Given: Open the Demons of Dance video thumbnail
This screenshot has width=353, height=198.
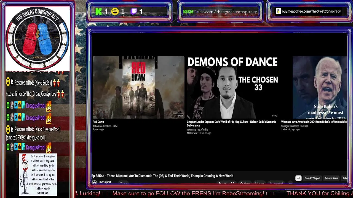Looking at the screenshot, I should click(x=232, y=87).
